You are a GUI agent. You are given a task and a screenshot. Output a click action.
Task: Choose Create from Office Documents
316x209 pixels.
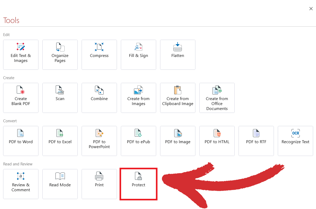tap(217, 98)
